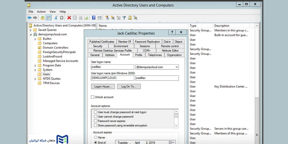Expand the Program Data node
Viewport: 288px width, 144px height.
(35, 65)
